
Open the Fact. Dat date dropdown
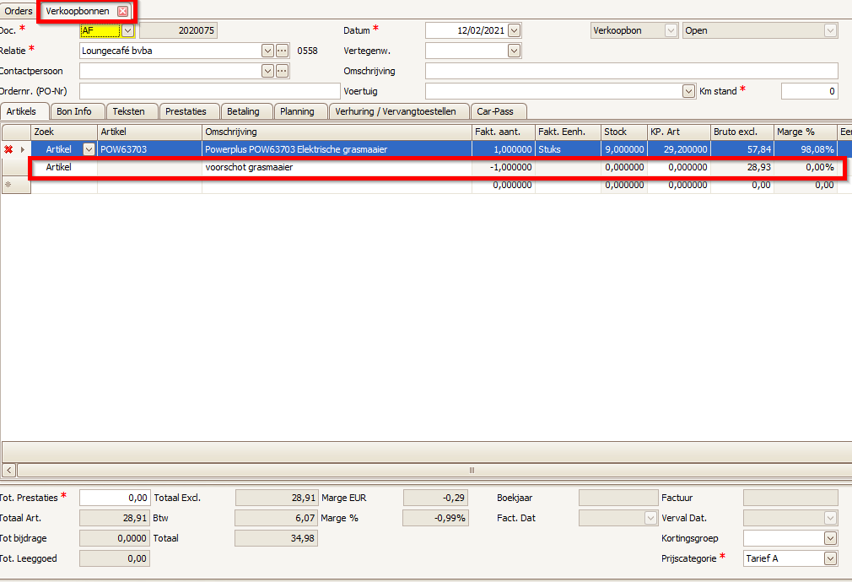coord(651,519)
